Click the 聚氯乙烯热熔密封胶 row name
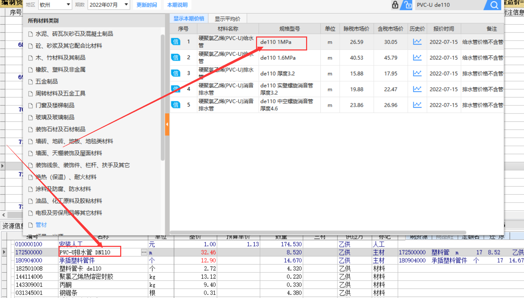Image resolution: width=524 pixels, height=298 pixels. (x=86, y=277)
